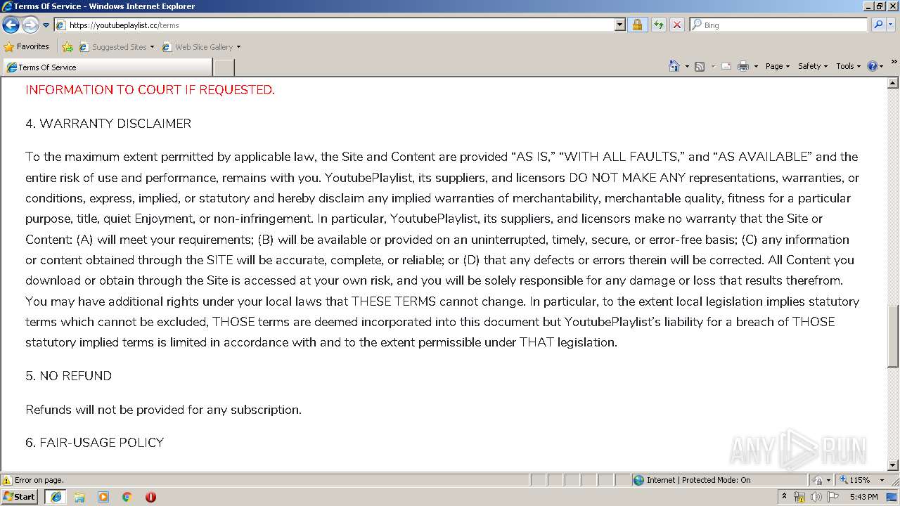
Task: Show hidden system tray icons arrow
Action: coord(784,497)
